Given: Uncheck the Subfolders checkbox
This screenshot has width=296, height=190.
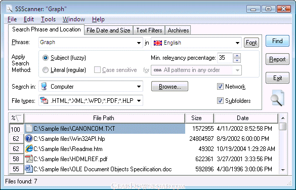Looking at the screenshot, I should [220, 101].
